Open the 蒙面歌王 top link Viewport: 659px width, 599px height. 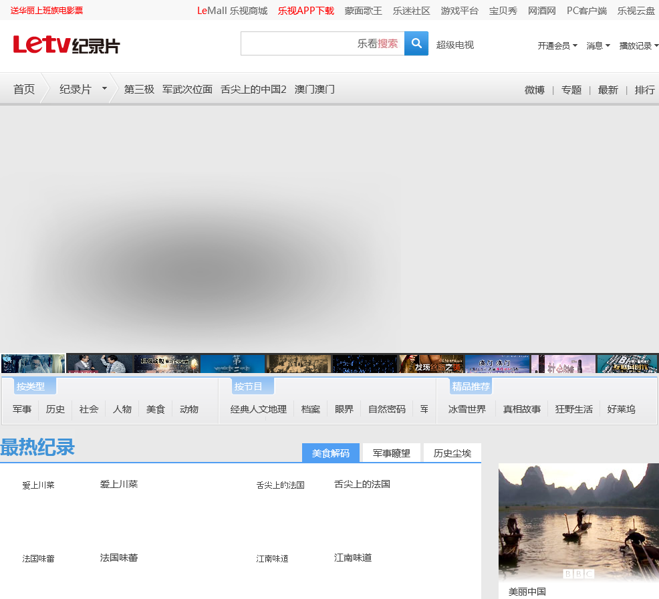coord(364,11)
